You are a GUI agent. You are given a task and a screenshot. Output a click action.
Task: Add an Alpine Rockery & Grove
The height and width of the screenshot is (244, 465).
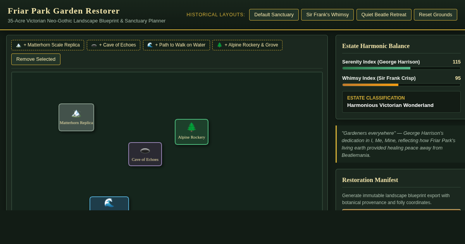[247, 45]
